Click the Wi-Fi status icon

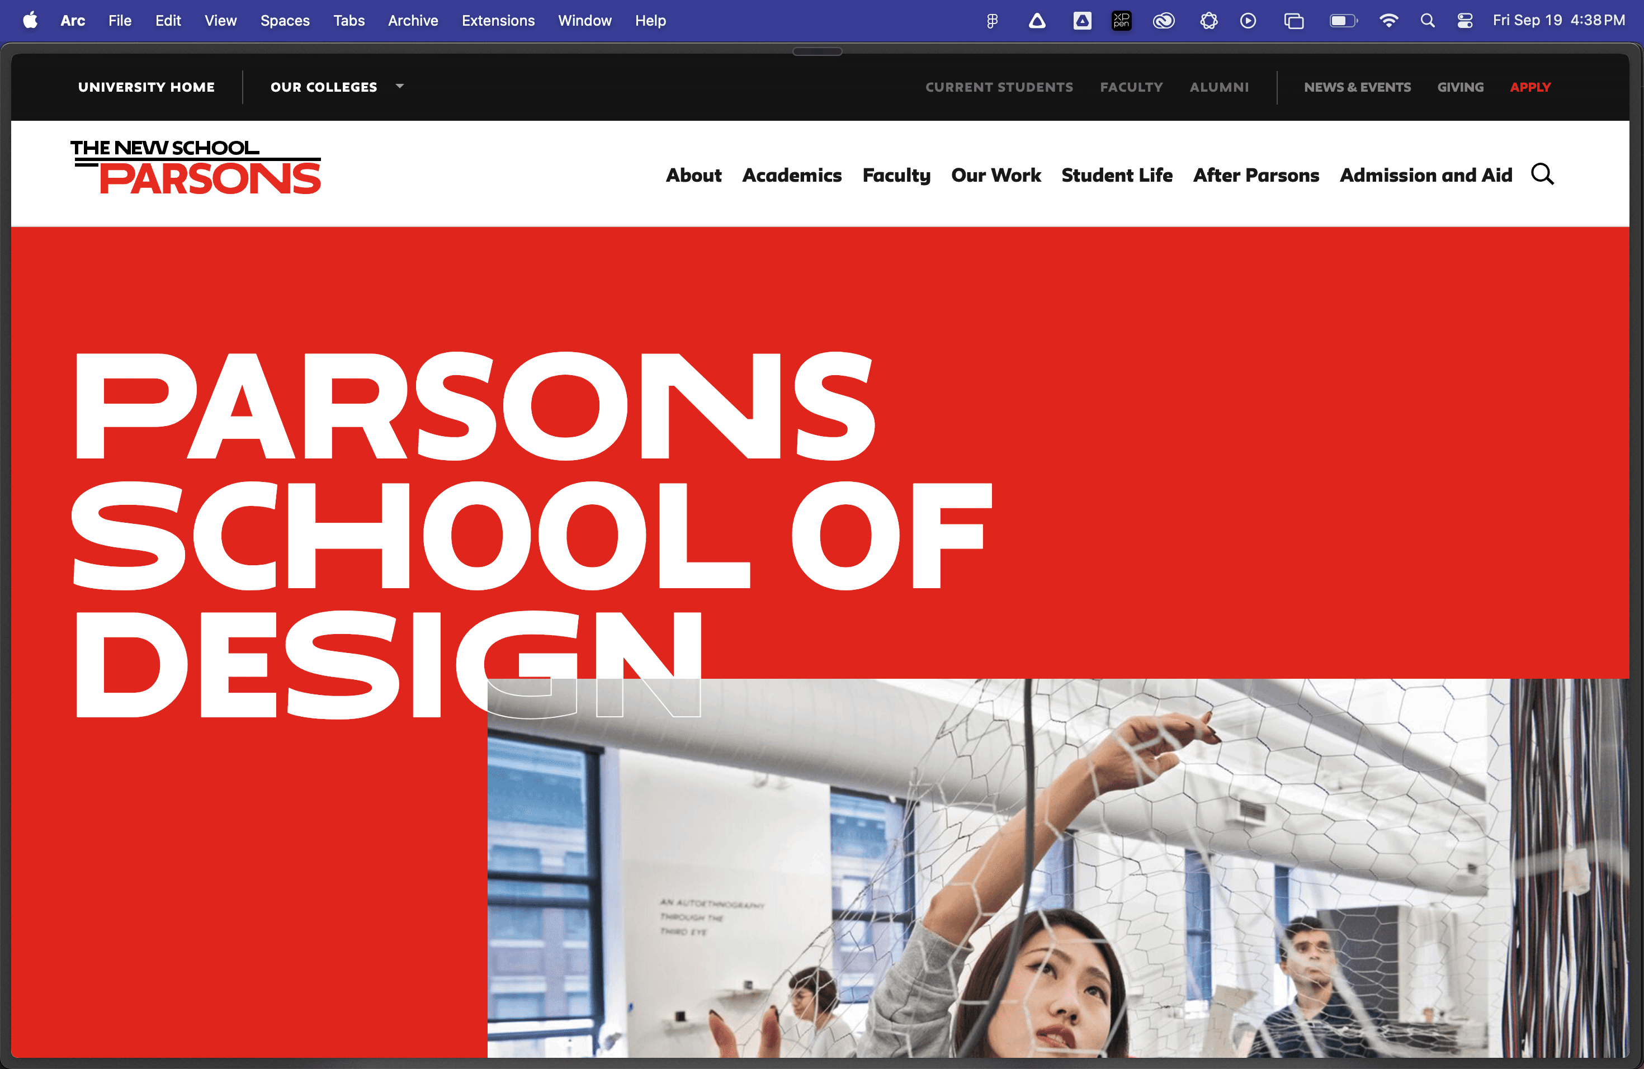point(1388,21)
